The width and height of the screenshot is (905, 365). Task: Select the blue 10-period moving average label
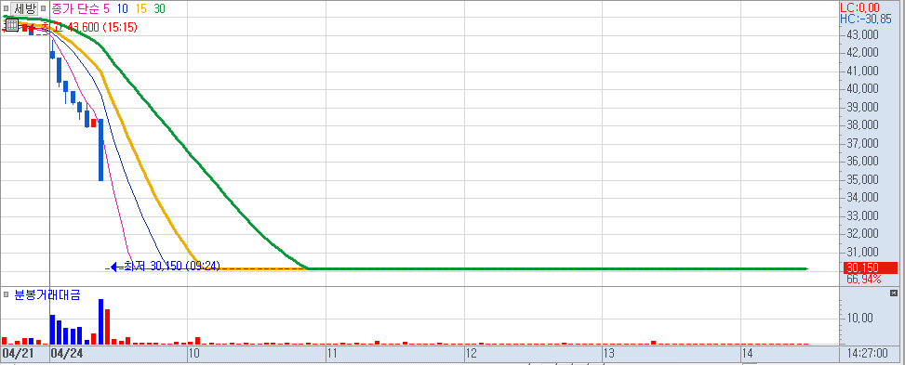(x=123, y=8)
